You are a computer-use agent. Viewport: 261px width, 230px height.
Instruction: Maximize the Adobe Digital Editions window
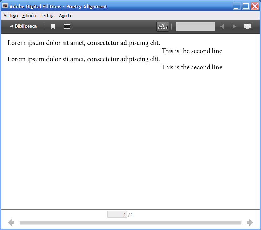point(246,6)
